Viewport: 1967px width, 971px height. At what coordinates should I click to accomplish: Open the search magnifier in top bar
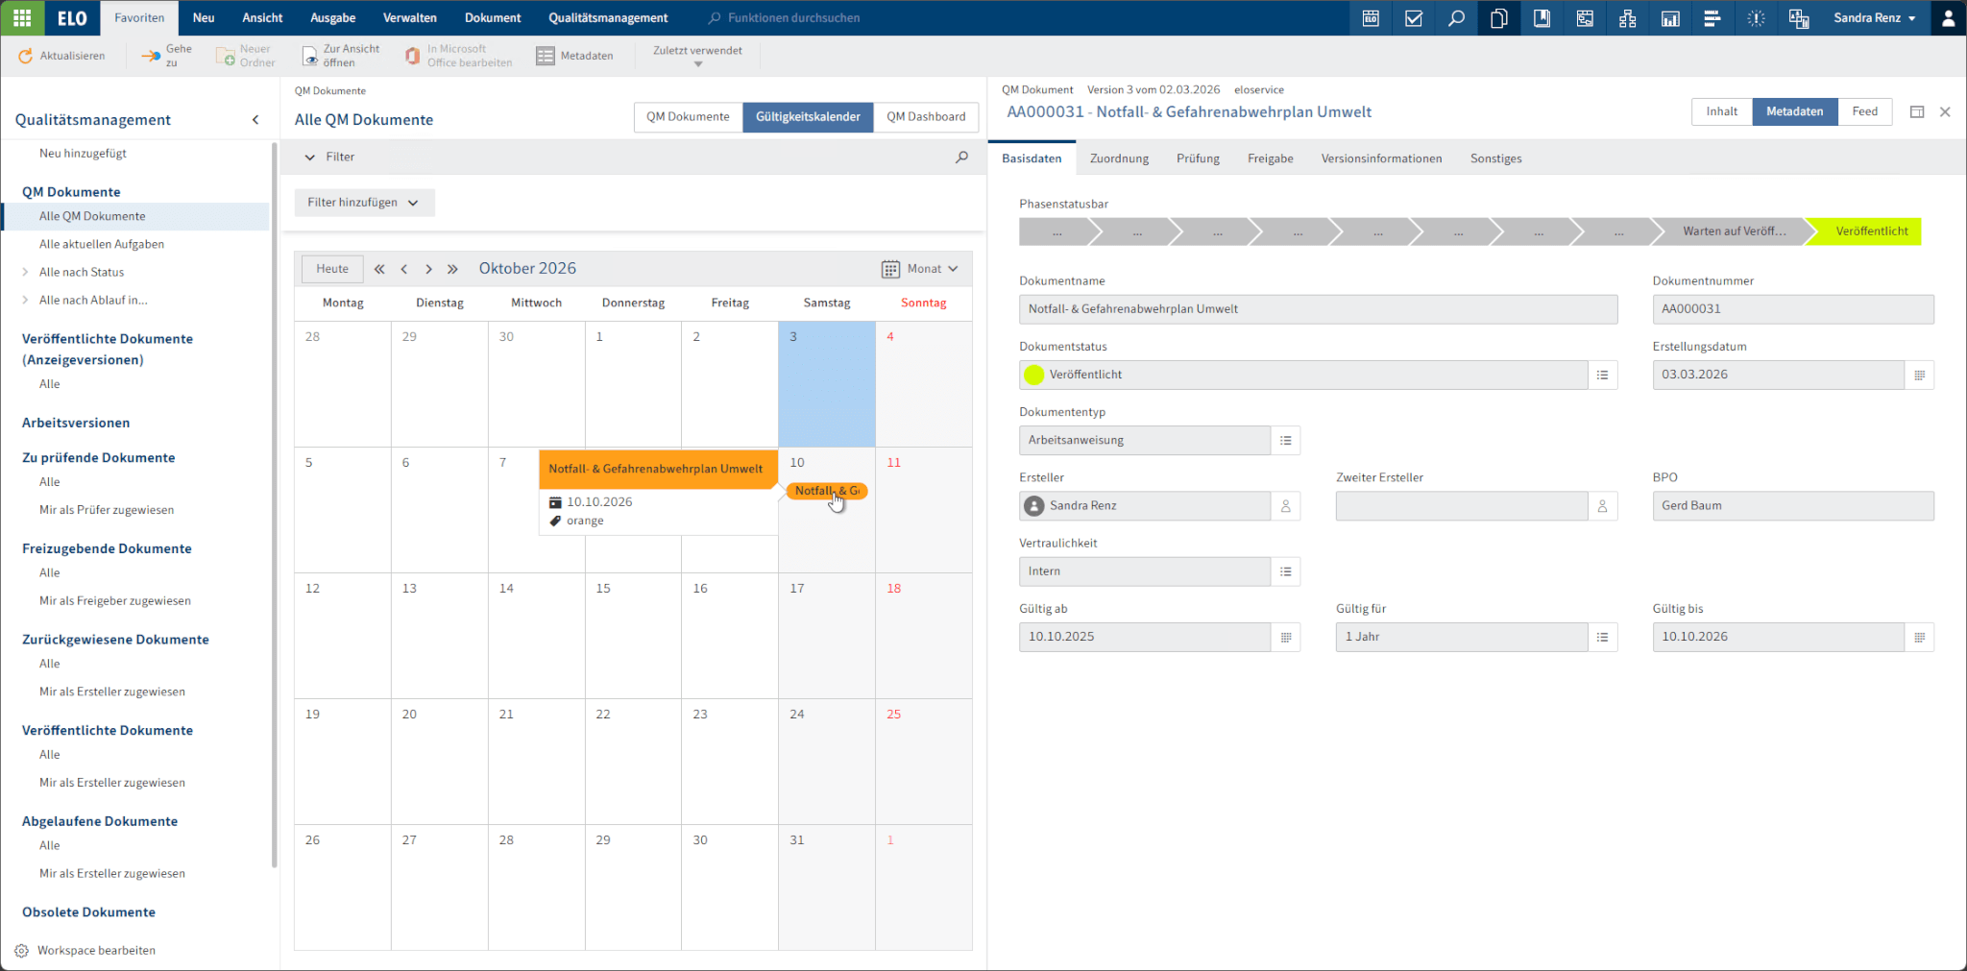1456,18
